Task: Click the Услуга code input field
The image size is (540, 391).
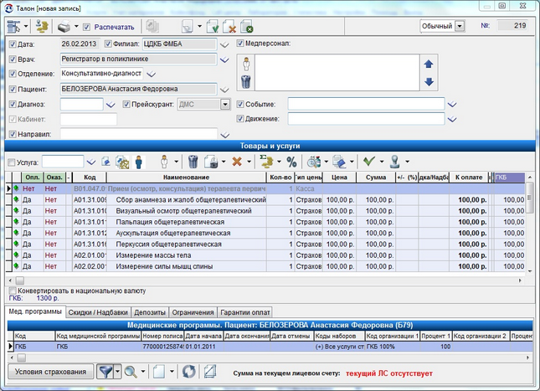Action: (x=63, y=162)
